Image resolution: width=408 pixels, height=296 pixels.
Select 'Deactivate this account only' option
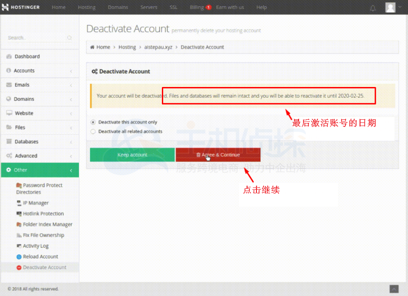[92, 122]
